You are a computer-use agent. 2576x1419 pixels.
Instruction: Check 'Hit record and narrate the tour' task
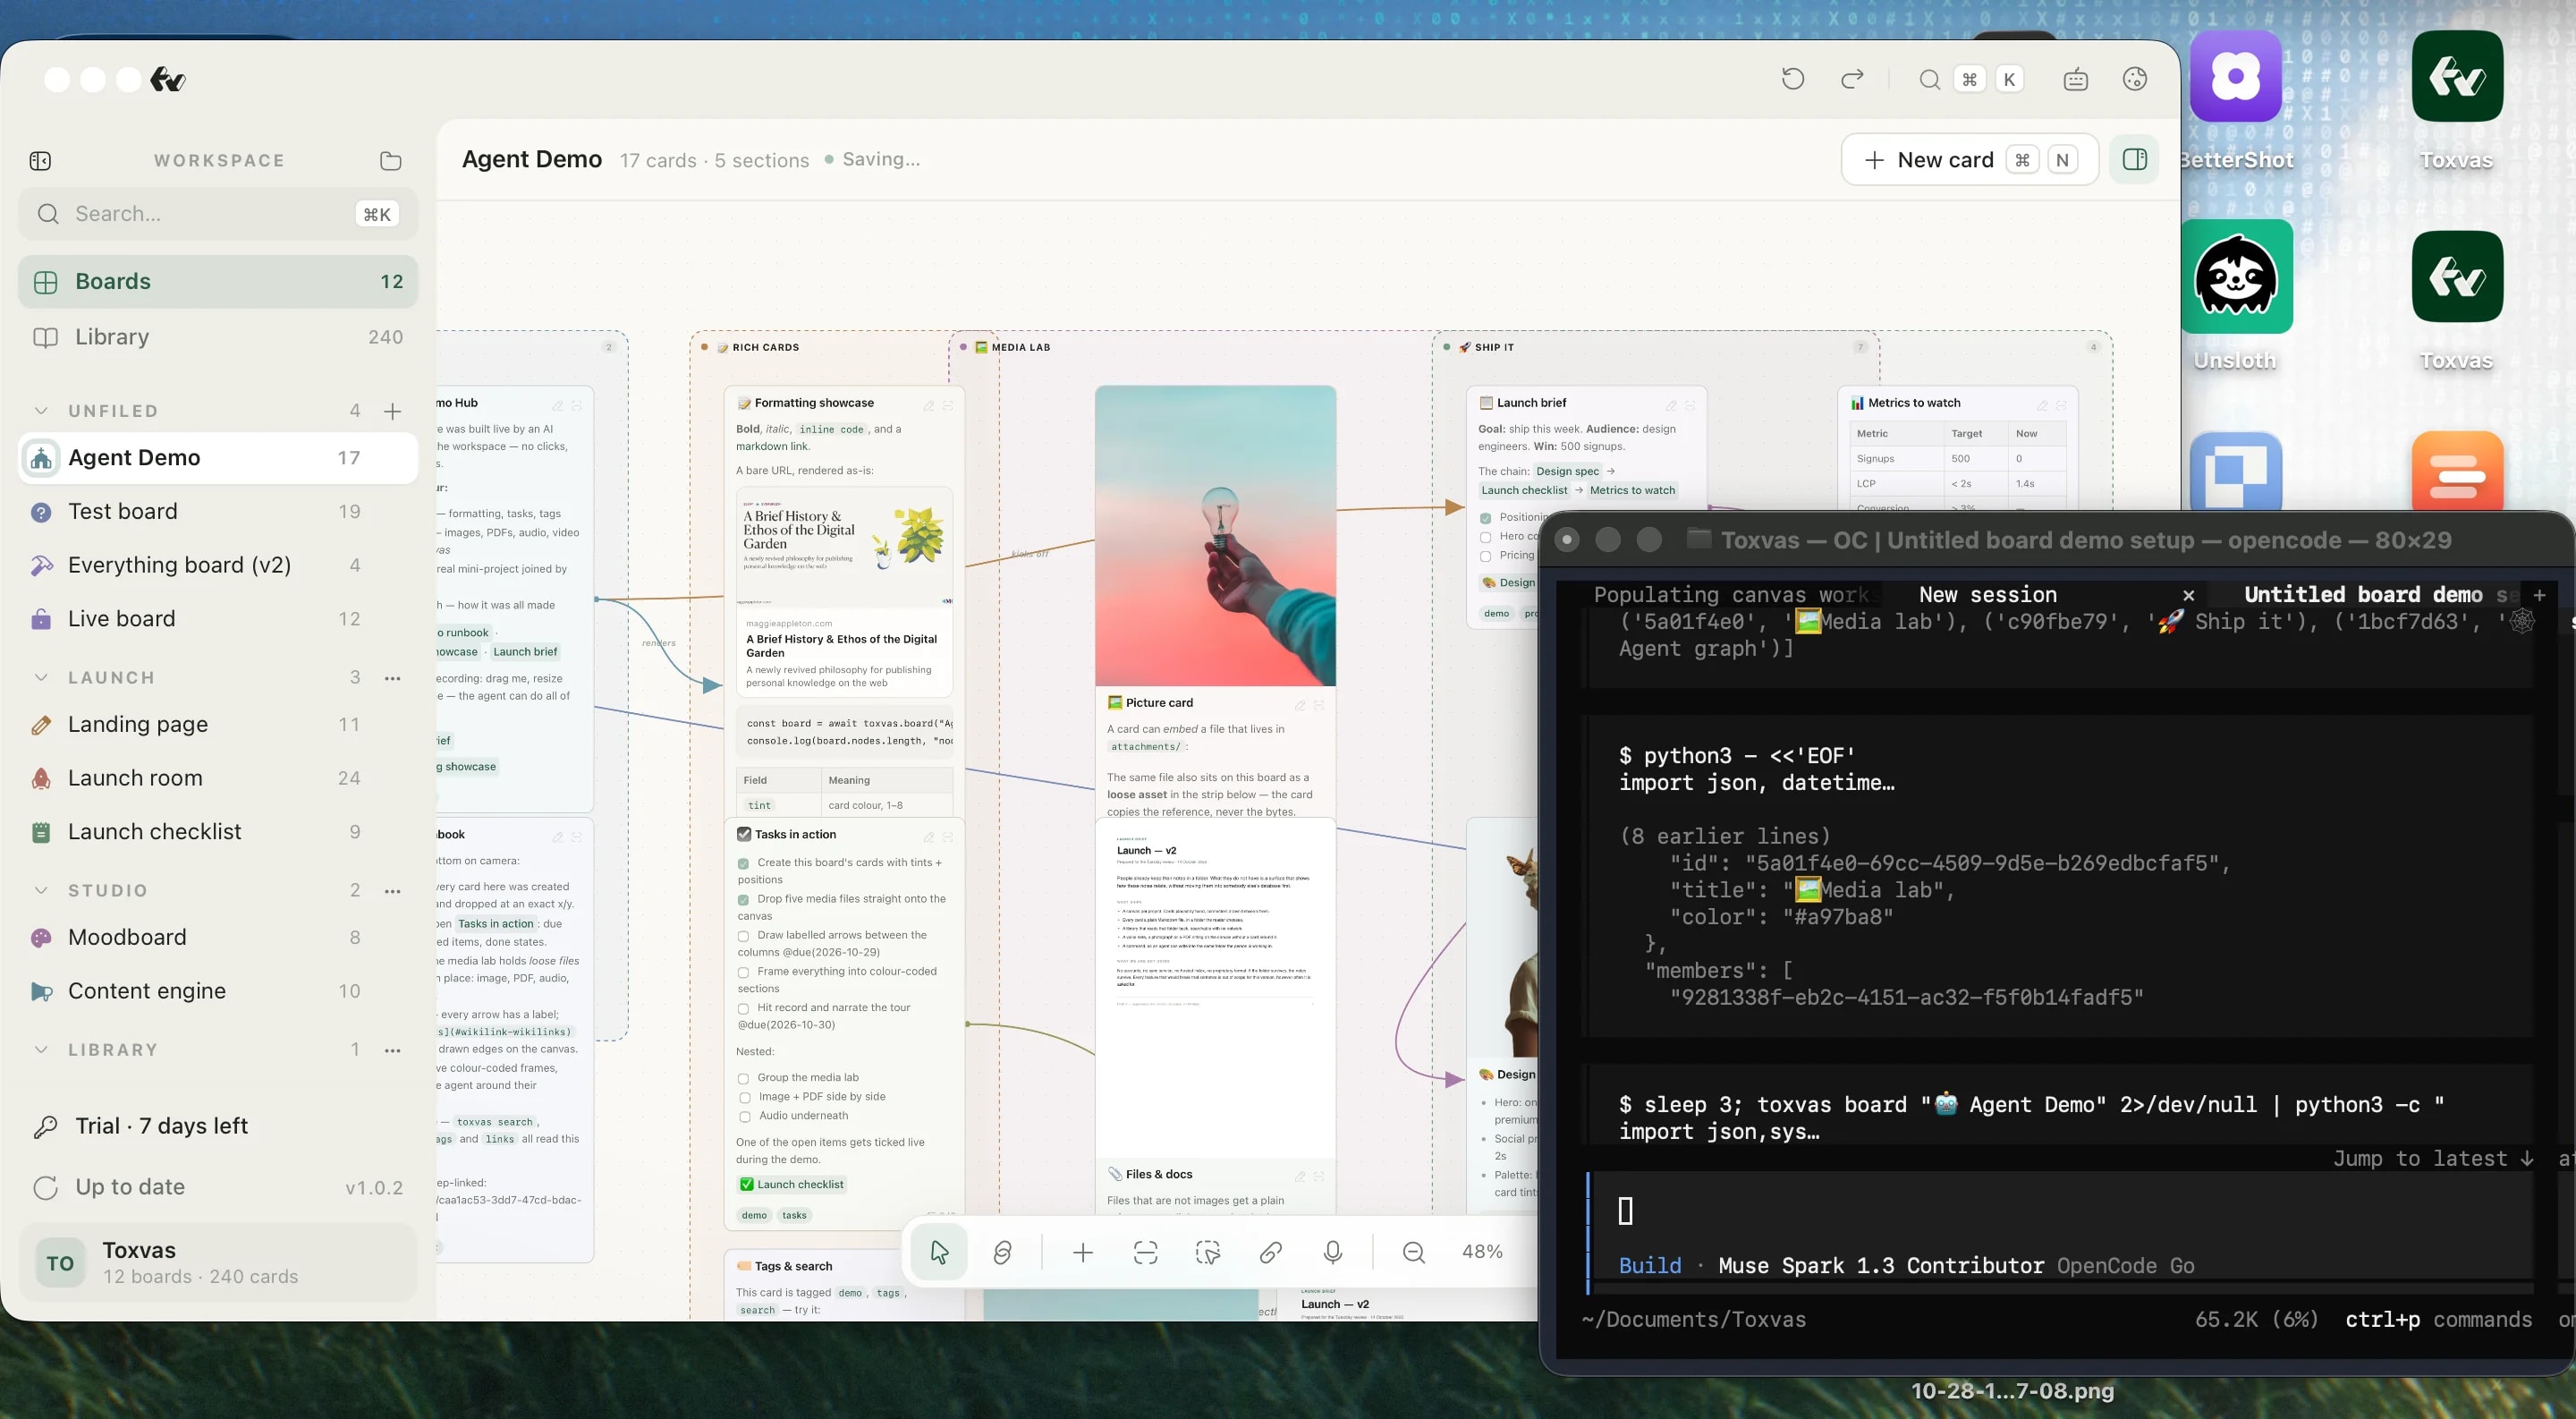click(x=743, y=1008)
